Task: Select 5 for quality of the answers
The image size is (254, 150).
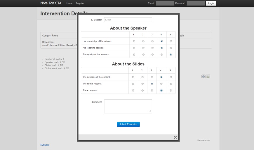Action: 171,55
